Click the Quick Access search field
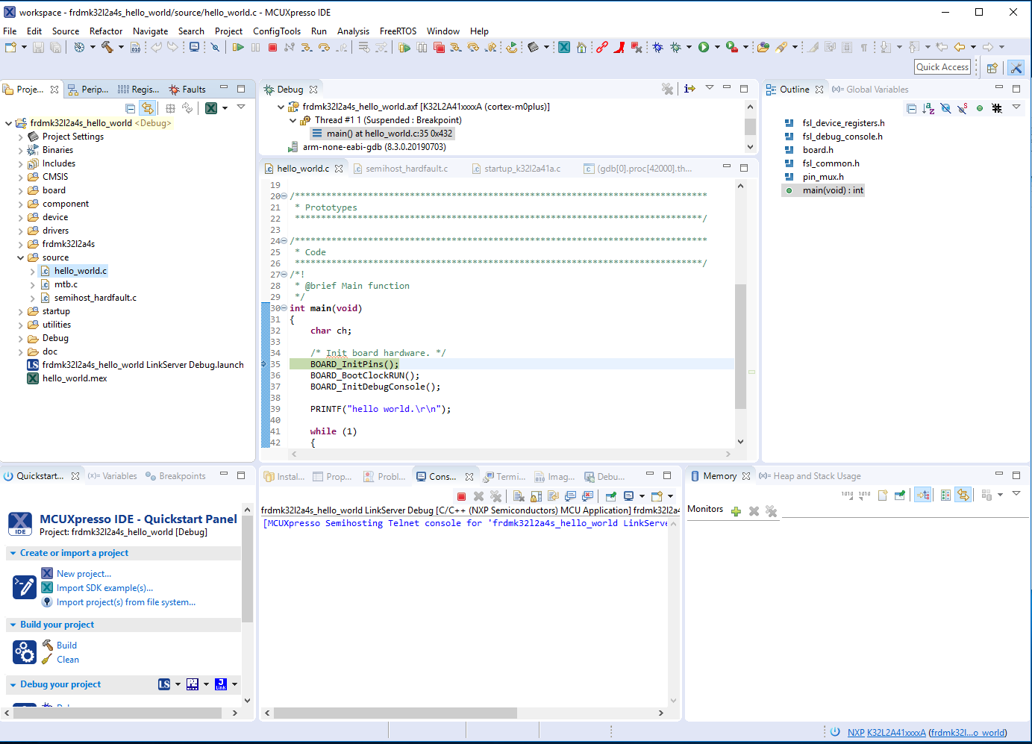The width and height of the screenshot is (1032, 744). click(x=942, y=67)
